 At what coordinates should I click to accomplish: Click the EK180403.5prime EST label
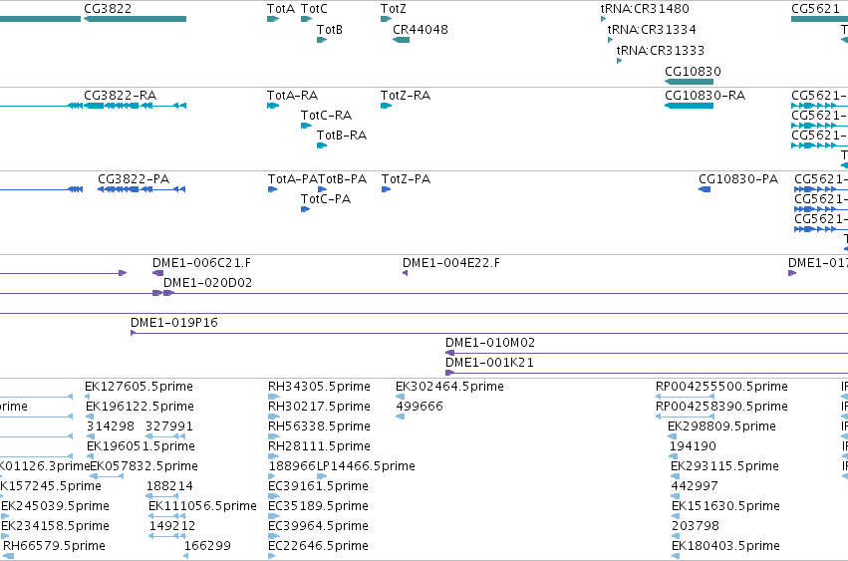point(725,546)
